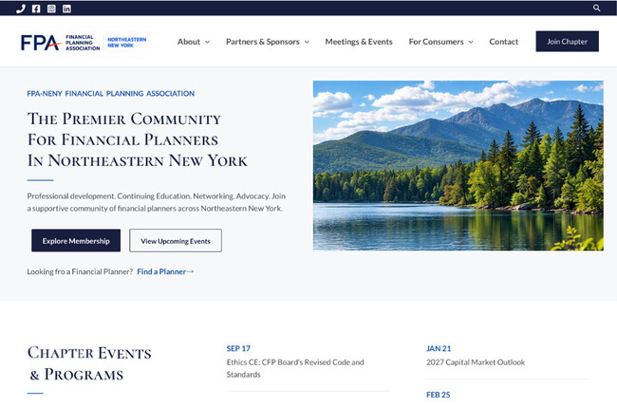
Task: Click the FEB 25 event date
Action: (x=438, y=395)
